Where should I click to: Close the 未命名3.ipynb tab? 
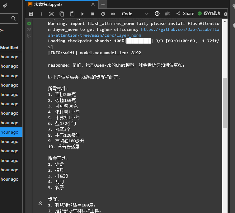[x=93, y=4]
